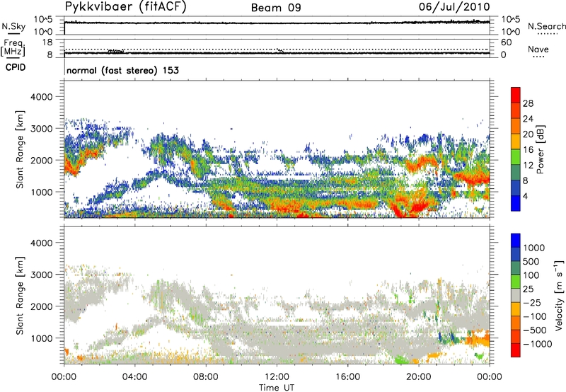Click the '04:00' time axis tick
The width and height of the screenshot is (566, 392).
(134, 377)
